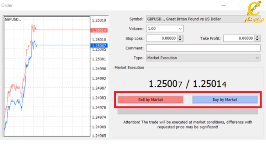The width and height of the screenshot is (266, 149).
Task: Increase Take Profit with the up arrow
Action: click(257, 37)
